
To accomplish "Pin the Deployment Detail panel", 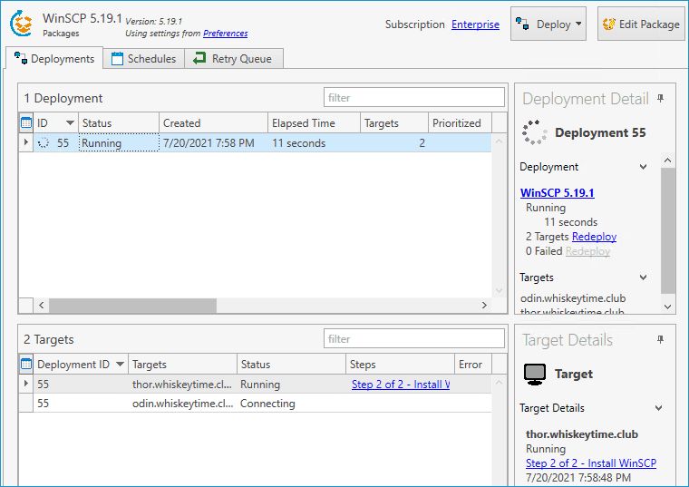I will (x=660, y=99).
